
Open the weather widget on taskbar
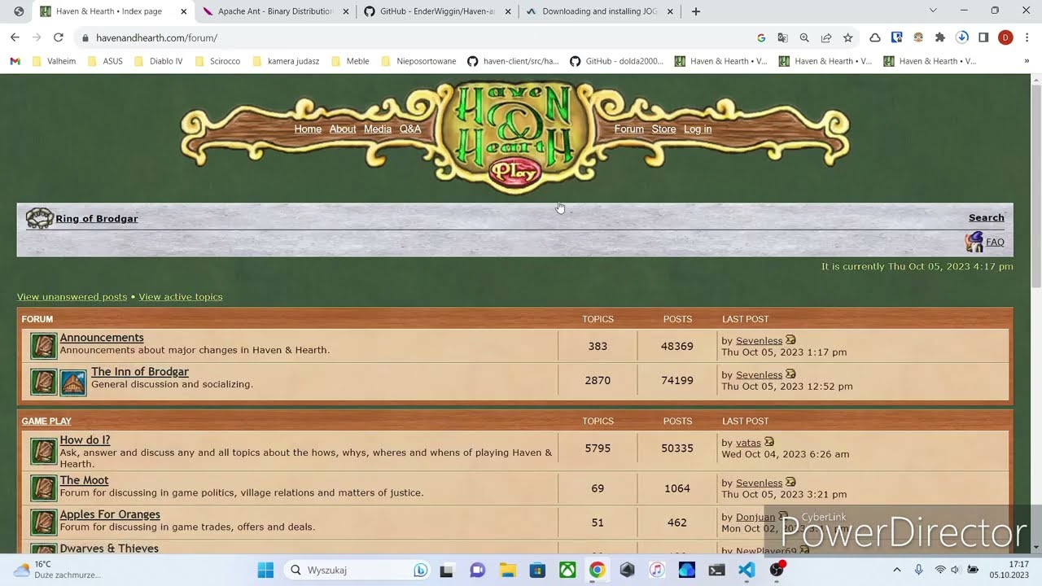pos(57,570)
